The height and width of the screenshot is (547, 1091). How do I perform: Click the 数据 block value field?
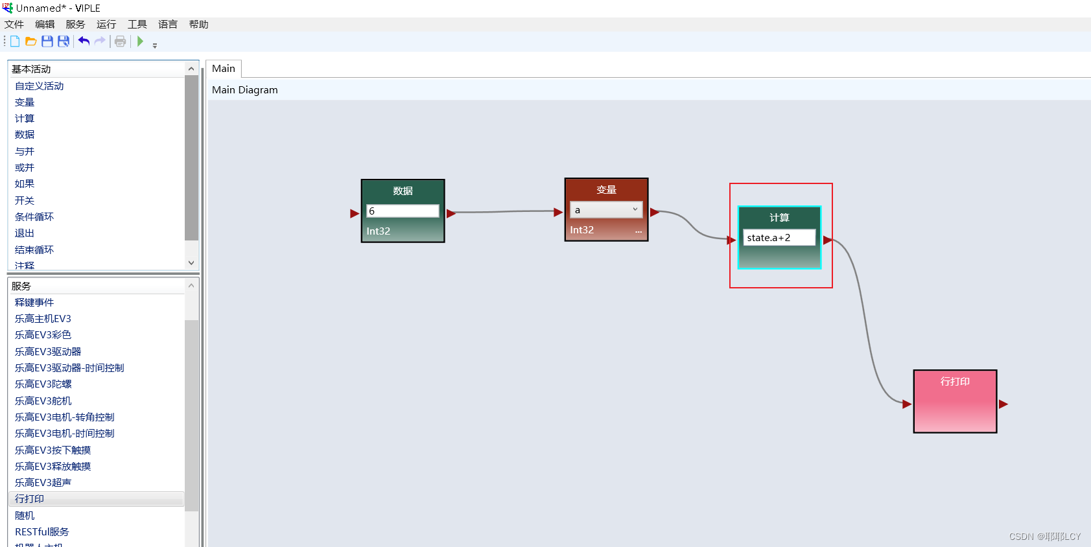(x=403, y=211)
